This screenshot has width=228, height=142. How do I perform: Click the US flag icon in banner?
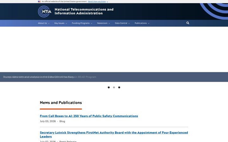39,2
